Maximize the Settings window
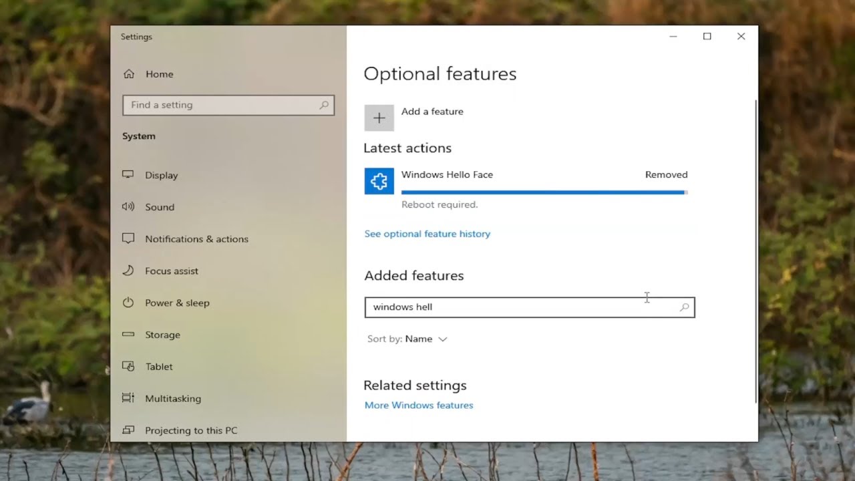The width and height of the screenshot is (855, 481). [x=707, y=37]
